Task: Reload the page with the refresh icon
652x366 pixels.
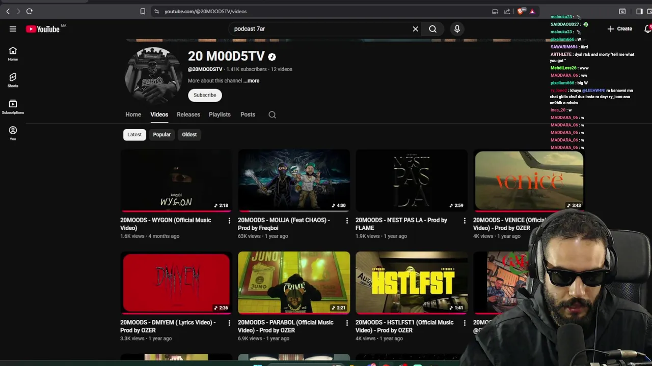Action: click(29, 11)
